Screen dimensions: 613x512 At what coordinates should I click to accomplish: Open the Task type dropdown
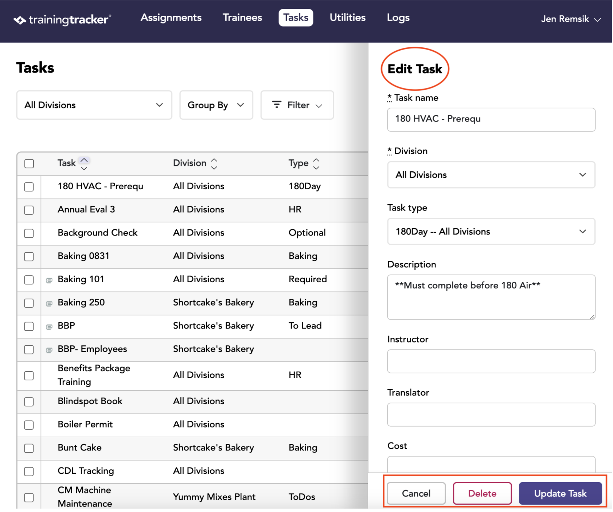(491, 232)
